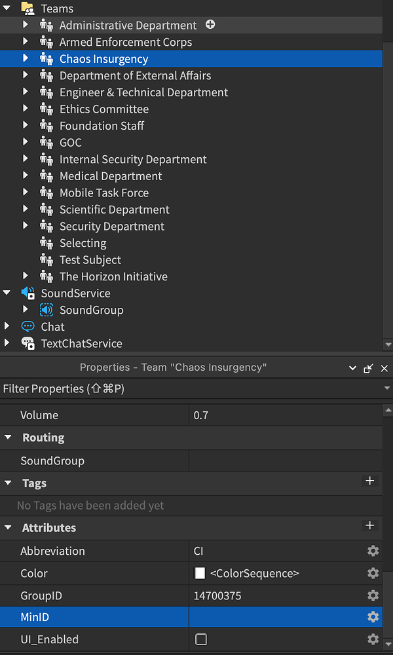
Task: Expand the Mobile Task Force team
Action: 26,192
